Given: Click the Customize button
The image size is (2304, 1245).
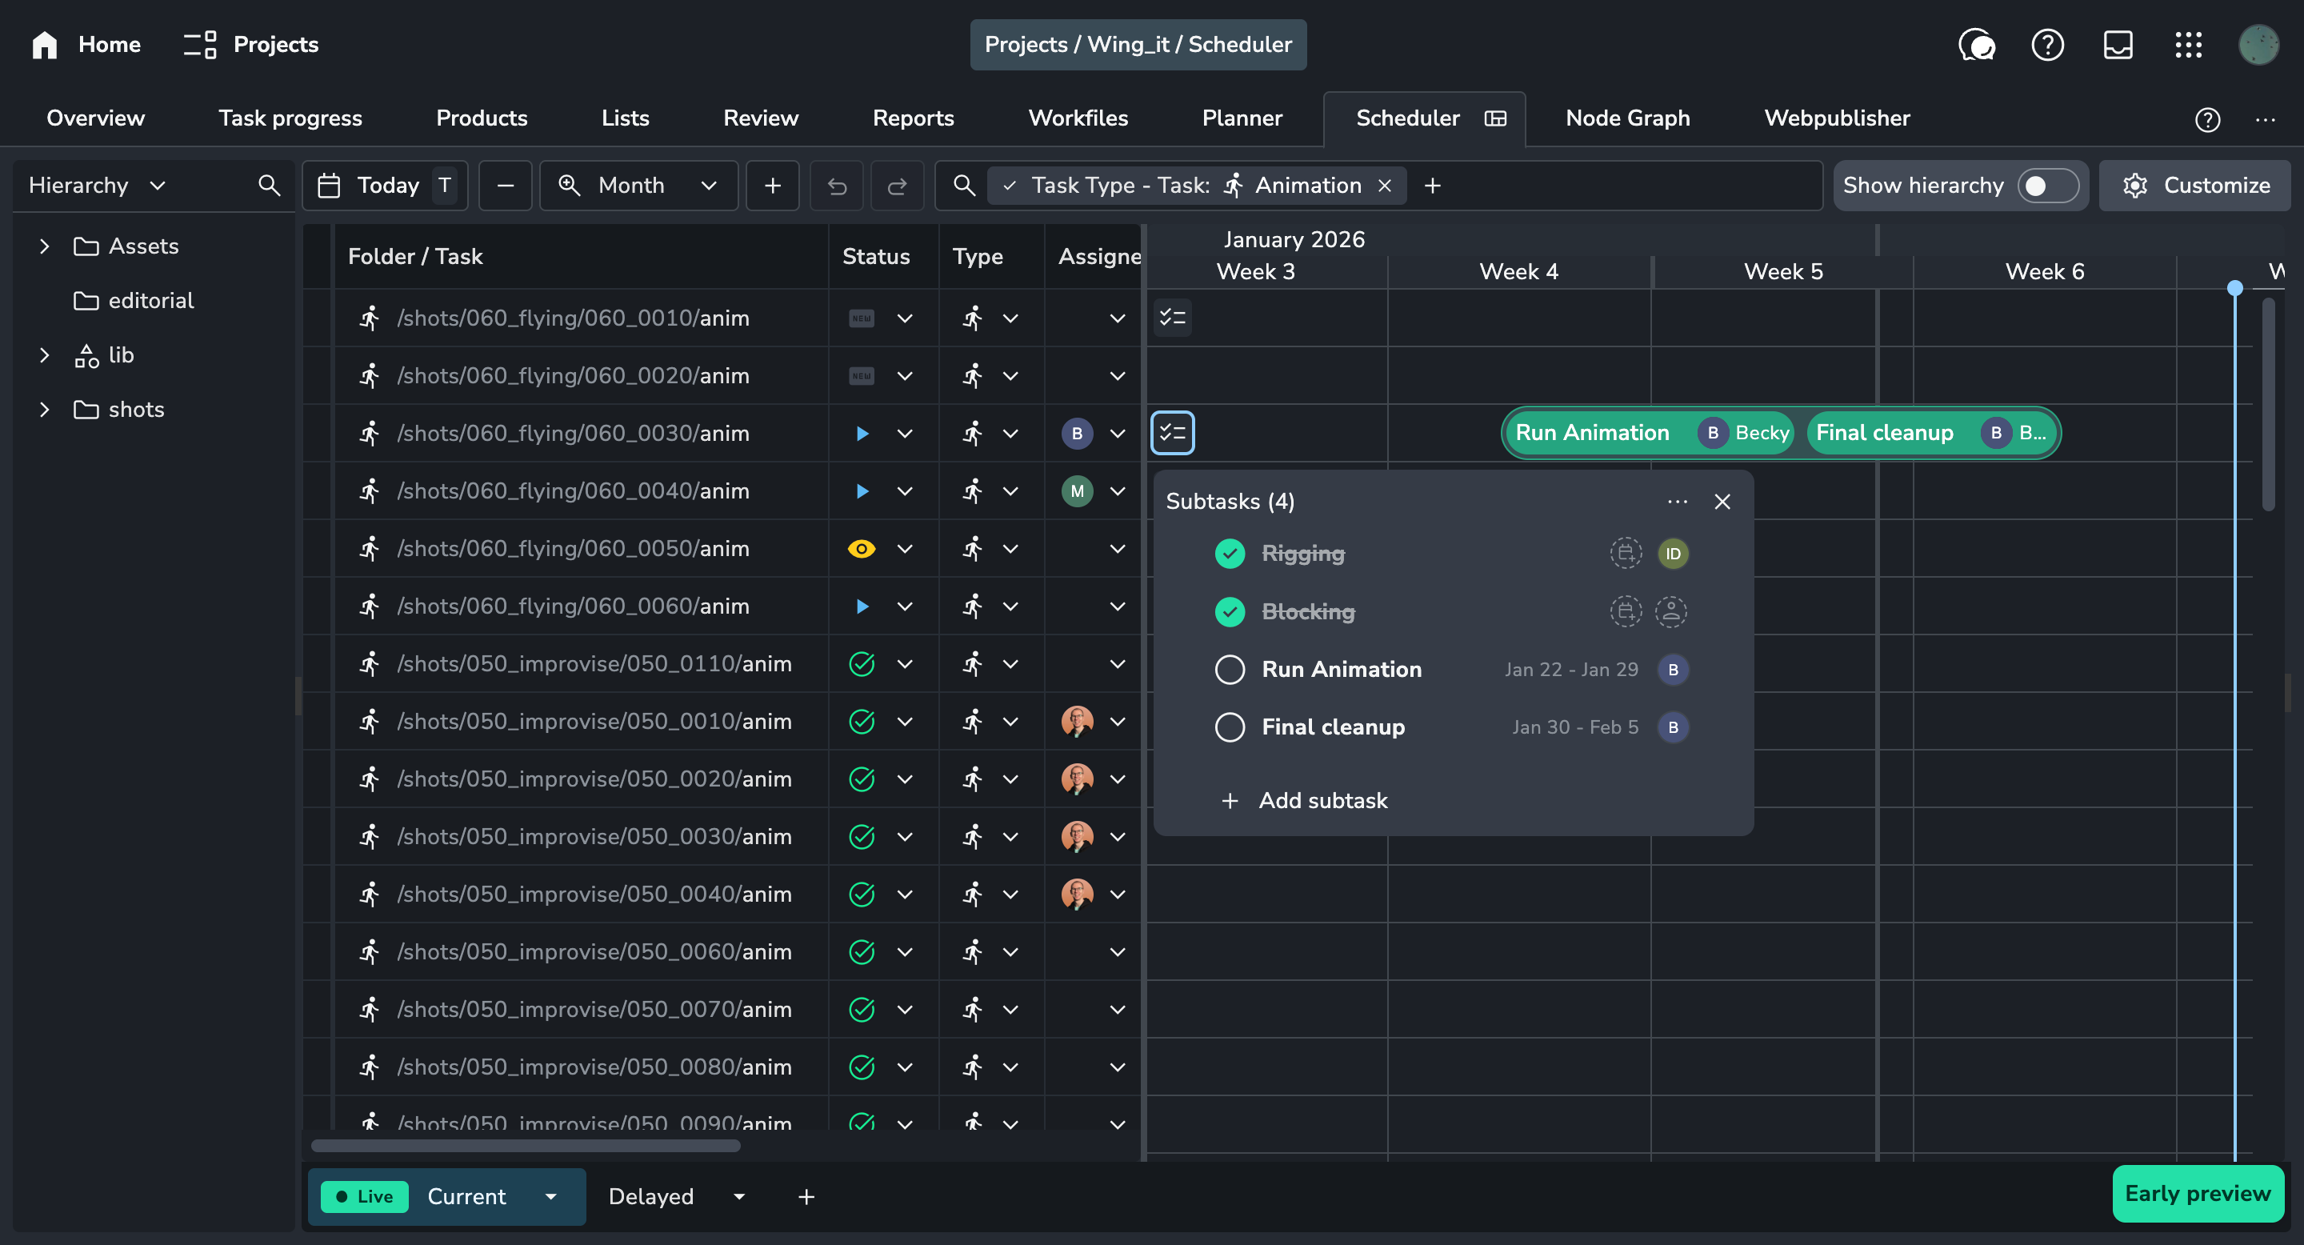Looking at the screenshot, I should (2196, 186).
